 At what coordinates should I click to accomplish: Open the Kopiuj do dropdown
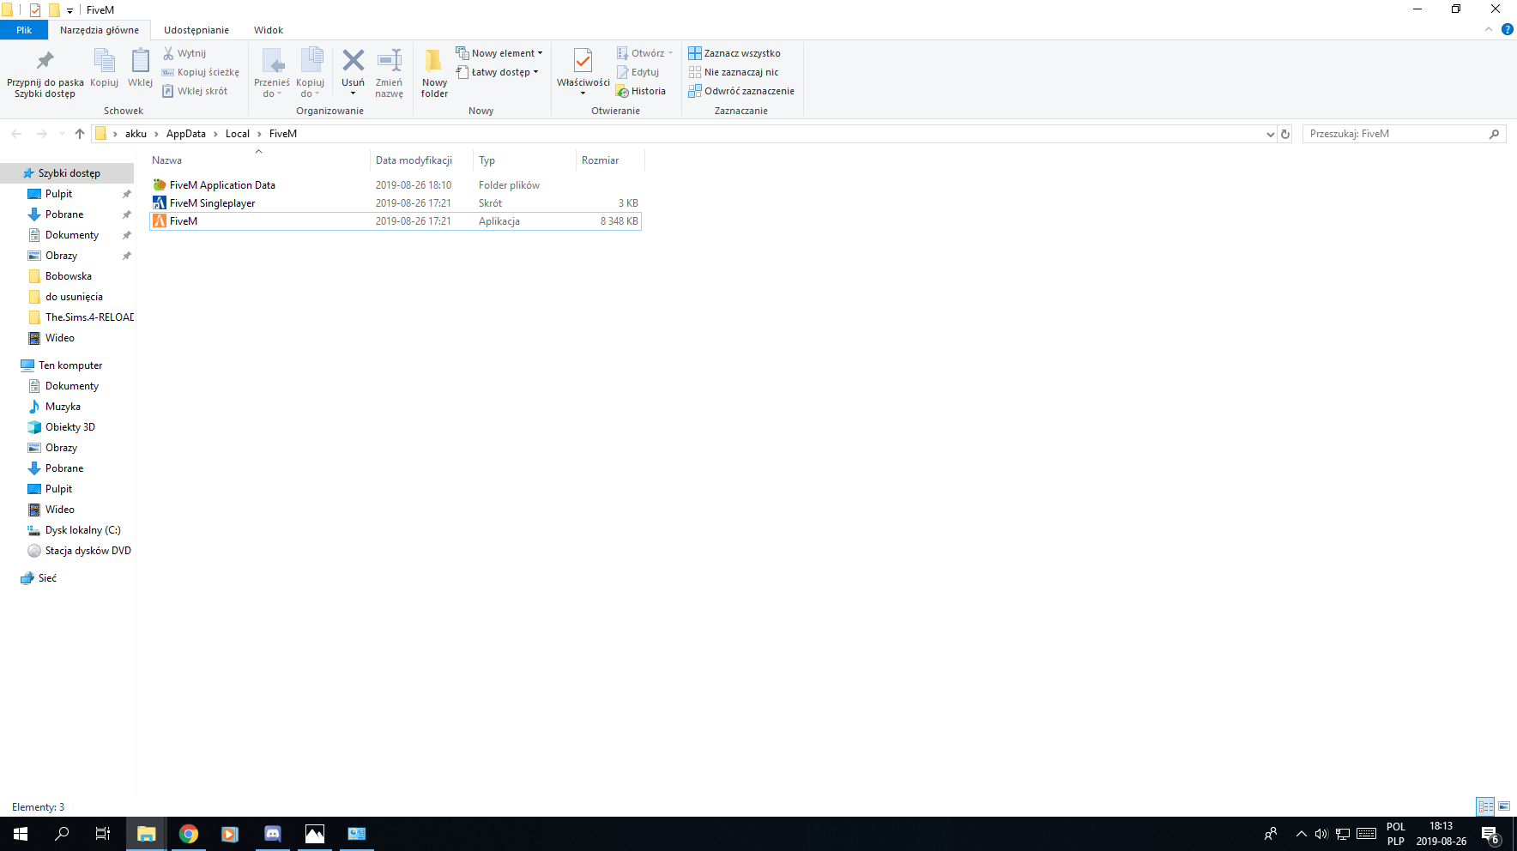310,73
